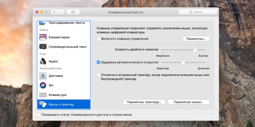Viewport: 255px width, 127px height.
Task: Click the Короткая slider label
Action: coord(163,68)
